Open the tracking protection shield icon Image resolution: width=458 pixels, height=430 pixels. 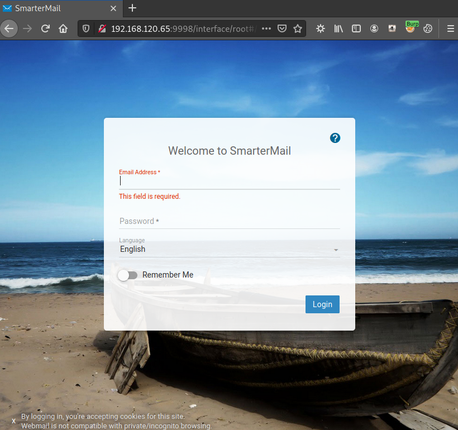pyautogui.click(x=86, y=28)
